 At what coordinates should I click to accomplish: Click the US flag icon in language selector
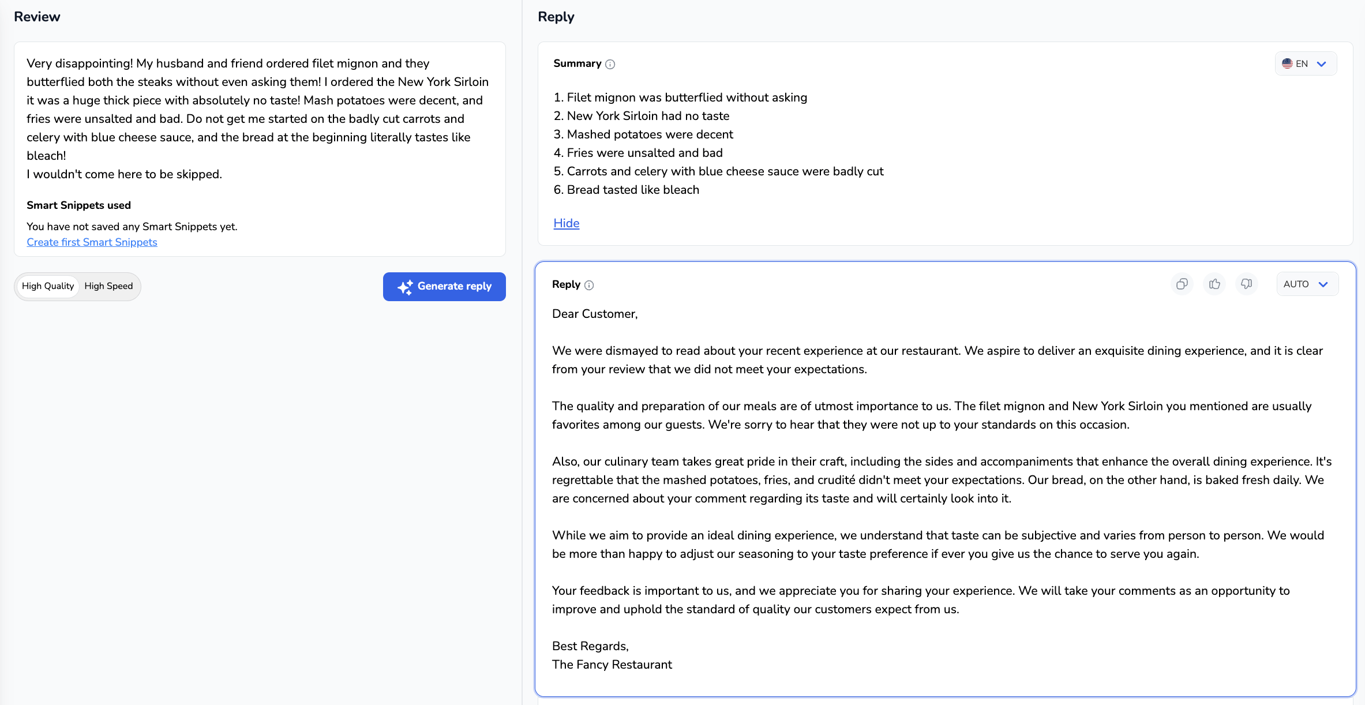(1288, 63)
